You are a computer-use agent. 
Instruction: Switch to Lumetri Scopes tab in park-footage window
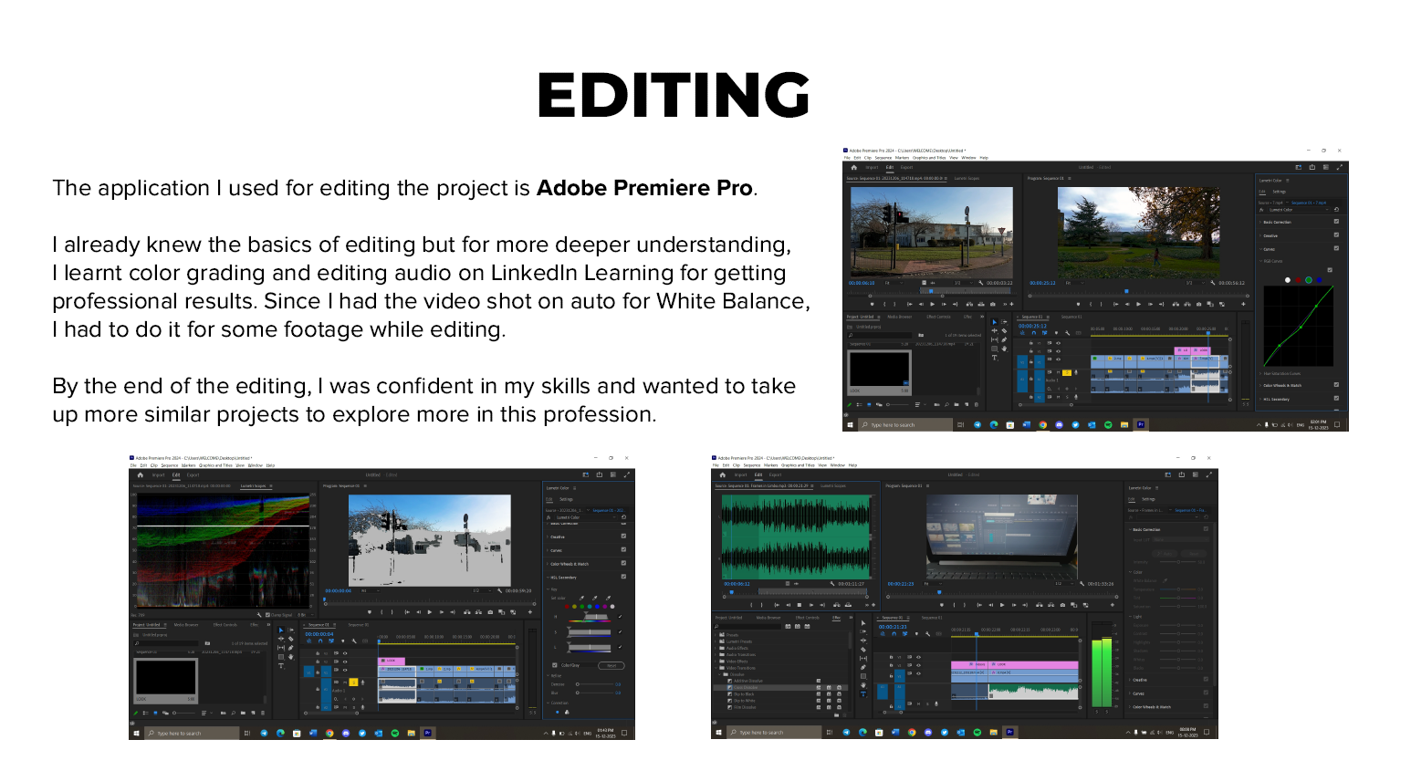(x=967, y=178)
